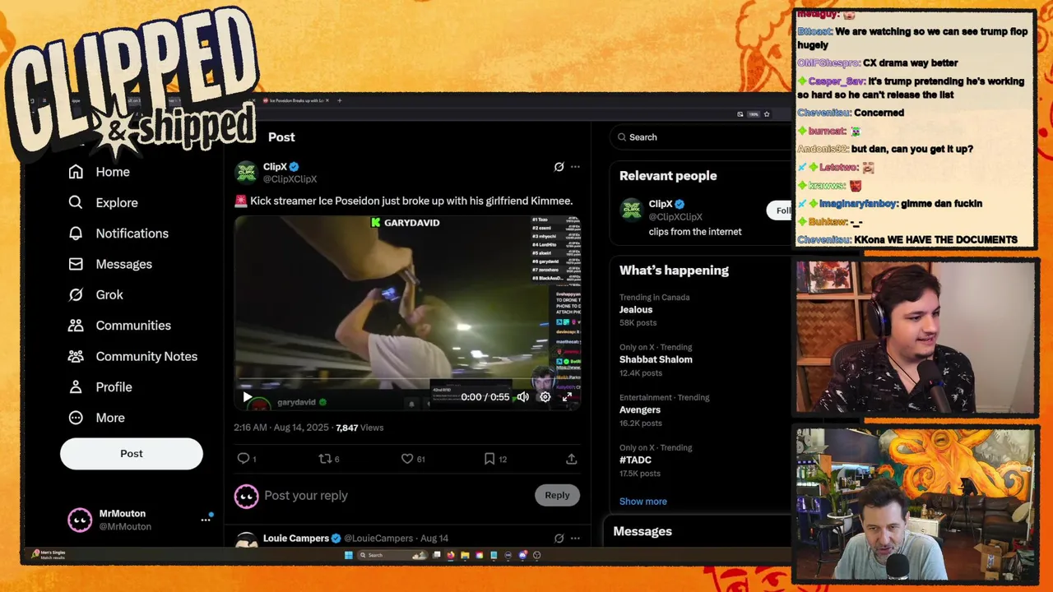This screenshot has width=1053, height=592.
Task: Click the 7,847 Views count
Action: (x=360, y=428)
